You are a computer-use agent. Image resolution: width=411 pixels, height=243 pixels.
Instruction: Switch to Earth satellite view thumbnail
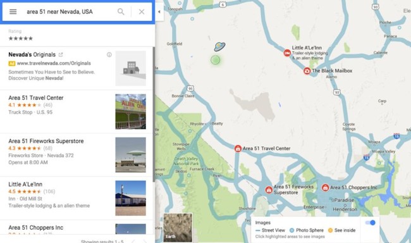point(178,228)
